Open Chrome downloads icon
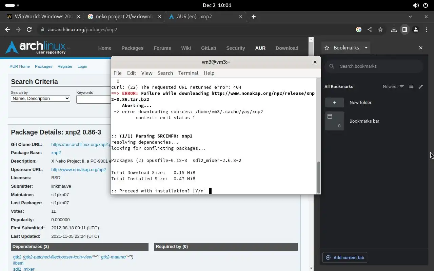The width and height of the screenshot is (434, 271). tap(394, 29)
